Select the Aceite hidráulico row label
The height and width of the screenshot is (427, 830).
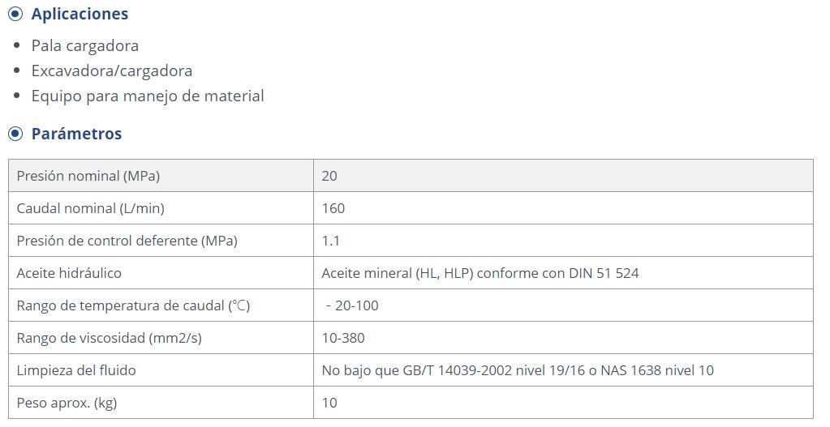[69, 273]
